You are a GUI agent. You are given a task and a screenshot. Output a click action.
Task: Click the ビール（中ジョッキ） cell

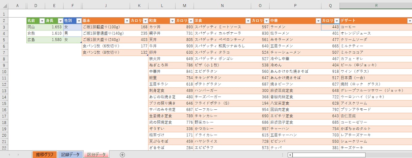pos(376,65)
